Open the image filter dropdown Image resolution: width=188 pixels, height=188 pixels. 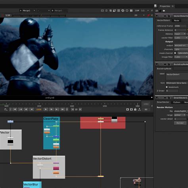[181, 57]
